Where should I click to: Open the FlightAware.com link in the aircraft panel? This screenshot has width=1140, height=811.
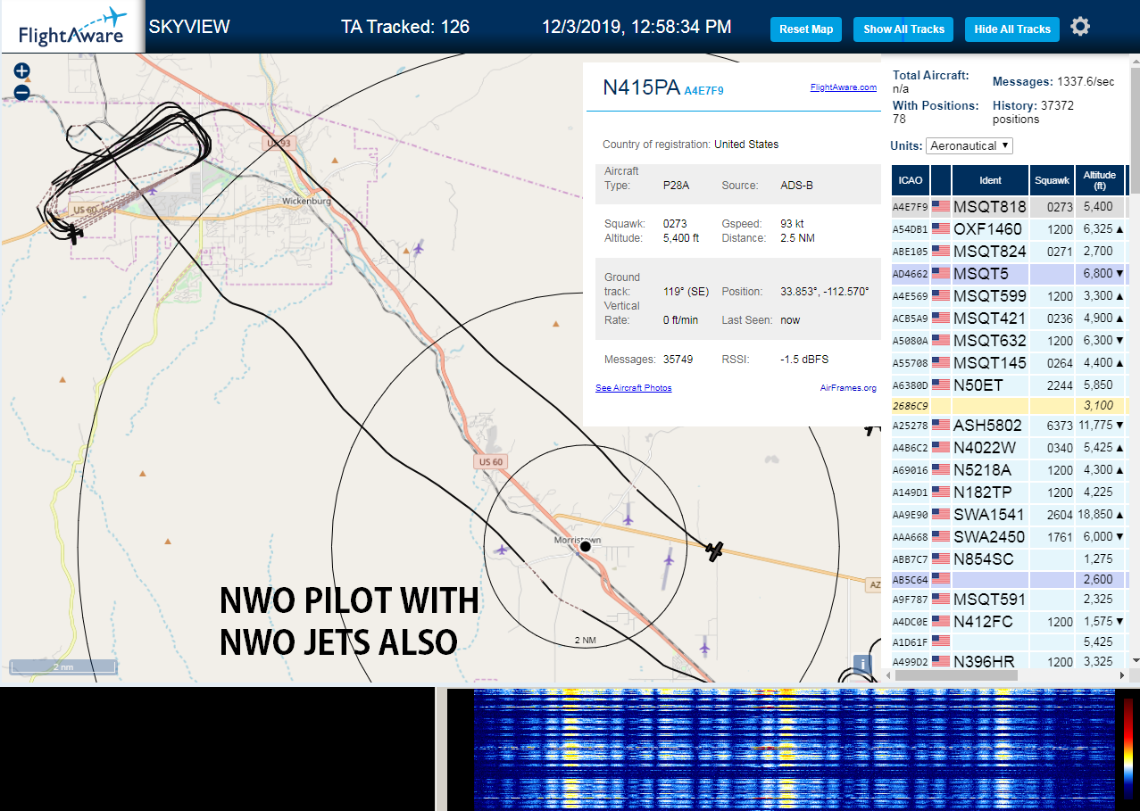pyautogui.click(x=844, y=87)
